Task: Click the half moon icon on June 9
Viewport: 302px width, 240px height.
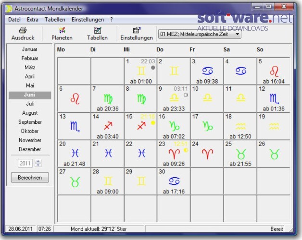Action: (186, 95)
